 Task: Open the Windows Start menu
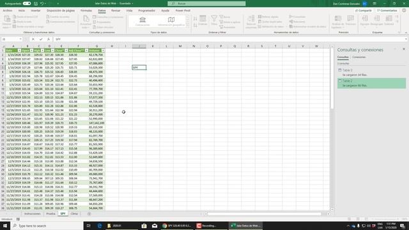(x=5, y=226)
